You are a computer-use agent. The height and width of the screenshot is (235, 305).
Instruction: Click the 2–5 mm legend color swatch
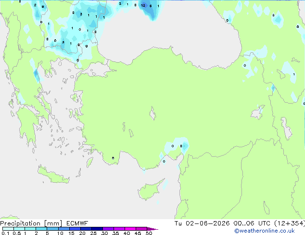click(x=41, y=229)
